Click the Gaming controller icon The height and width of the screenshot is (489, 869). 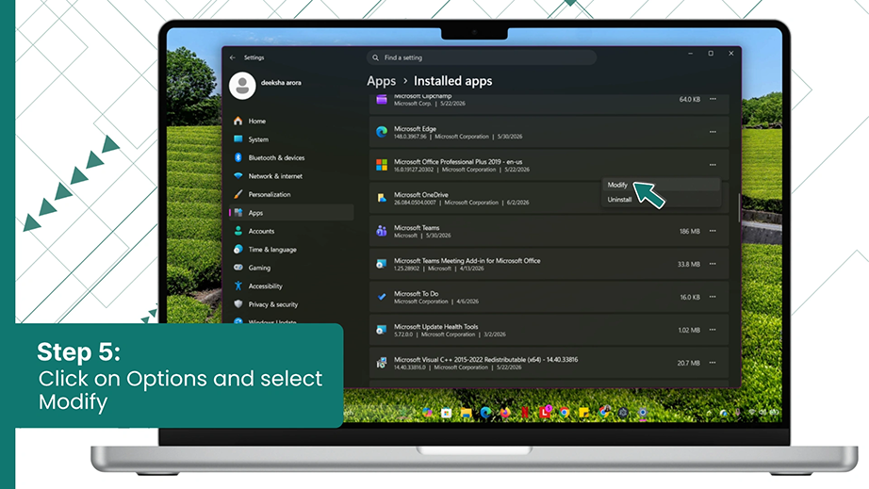pyautogui.click(x=238, y=268)
